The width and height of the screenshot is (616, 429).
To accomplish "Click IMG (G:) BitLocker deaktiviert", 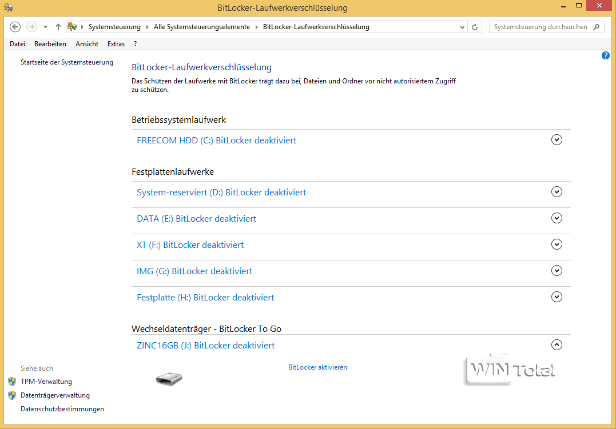I will pyautogui.click(x=194, y=271).
